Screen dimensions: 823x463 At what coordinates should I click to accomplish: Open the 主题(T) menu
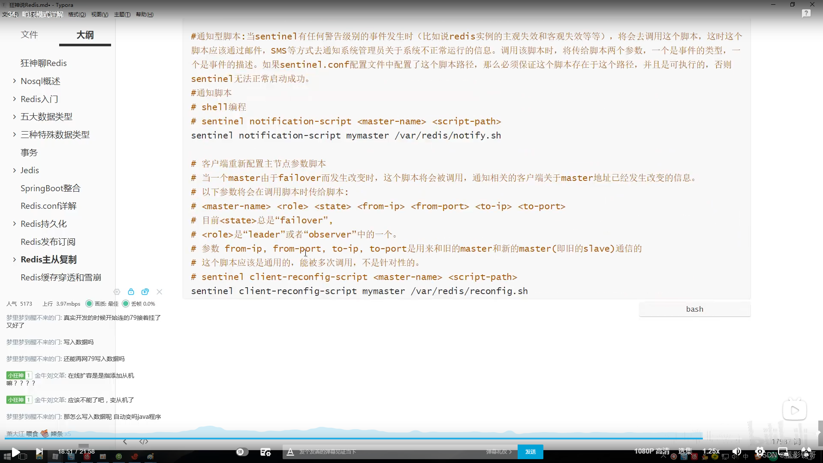122,15
